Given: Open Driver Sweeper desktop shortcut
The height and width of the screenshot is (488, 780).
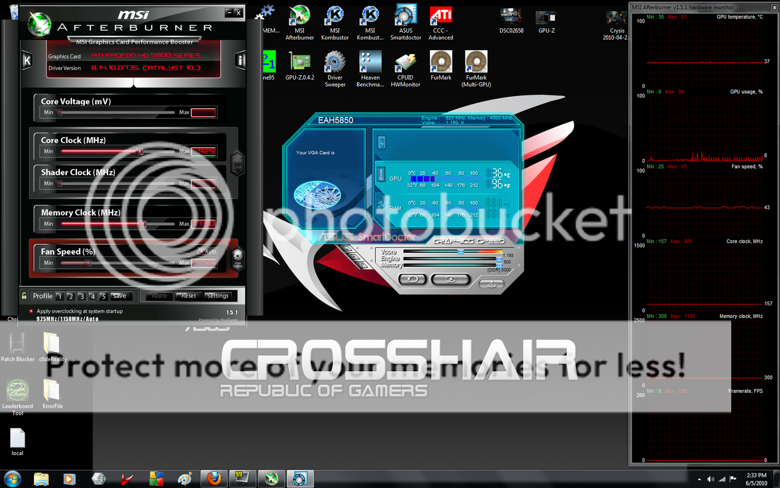Looking at the screenshot, I should (x=335, y=69).
